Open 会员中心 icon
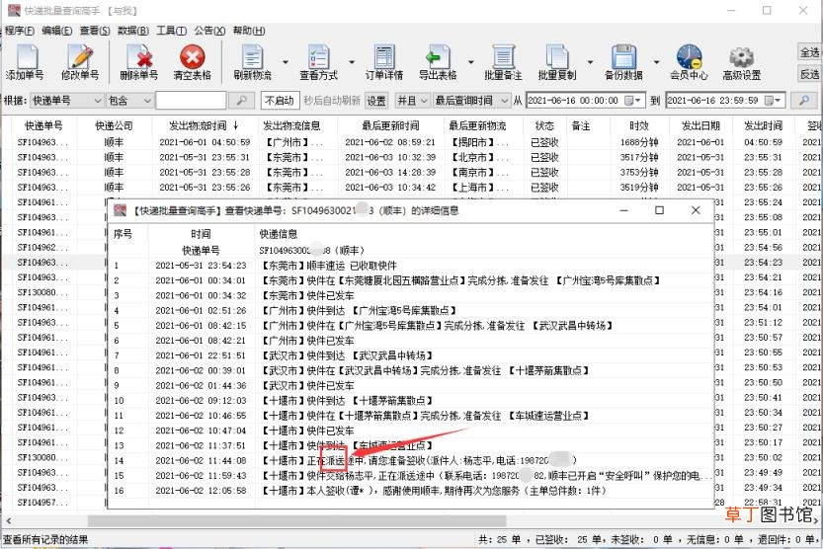Viewport: 823px width, 549px height. point(689,62)
